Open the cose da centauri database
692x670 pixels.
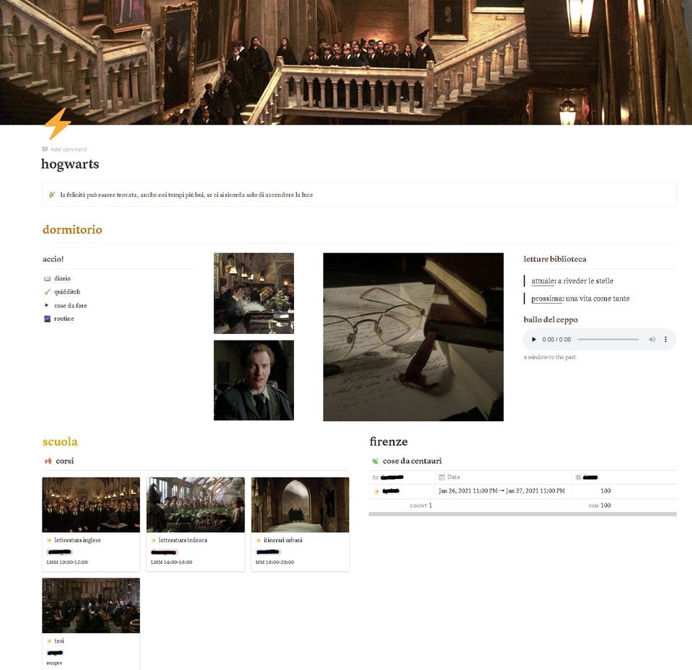(x=412, y=461)
